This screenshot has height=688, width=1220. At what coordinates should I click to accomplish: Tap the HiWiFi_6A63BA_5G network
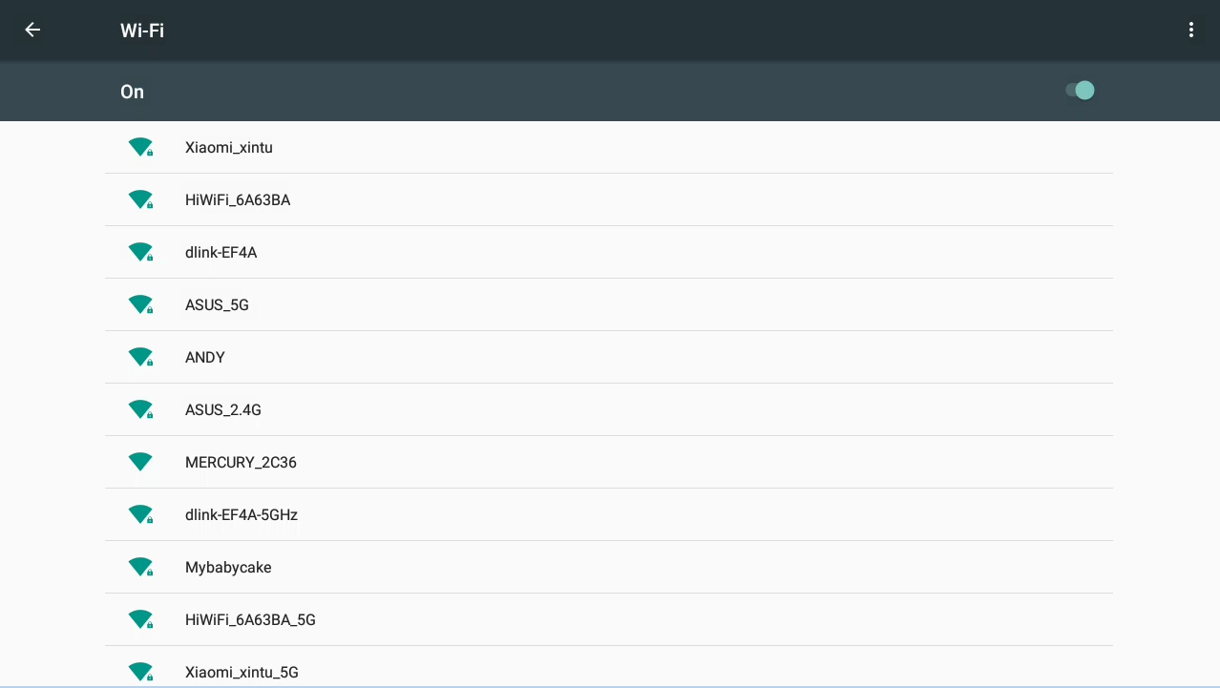click(x=250, y=620)
